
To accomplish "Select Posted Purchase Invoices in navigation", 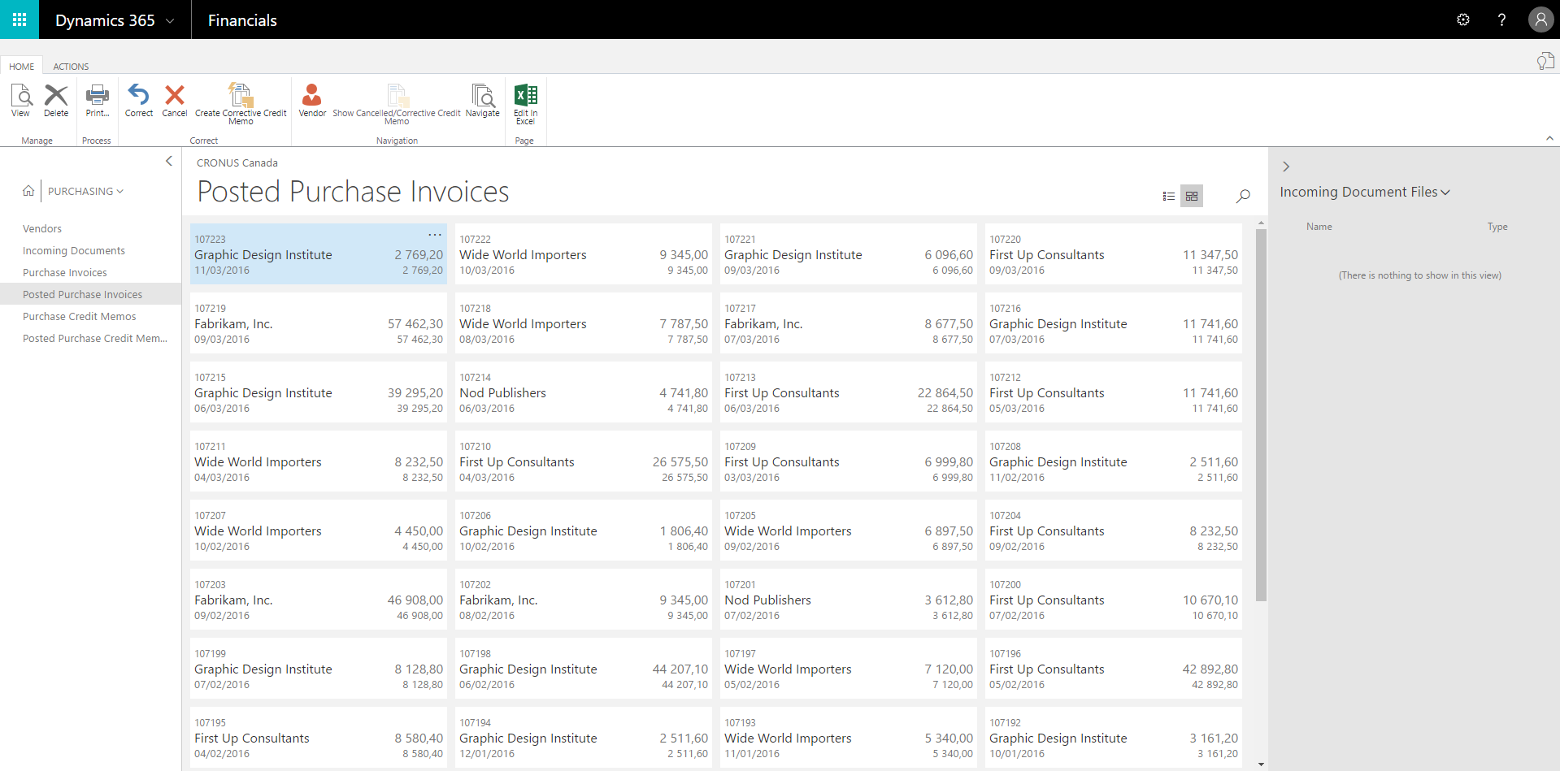I will pyautogui.click(x=90, y=294).
